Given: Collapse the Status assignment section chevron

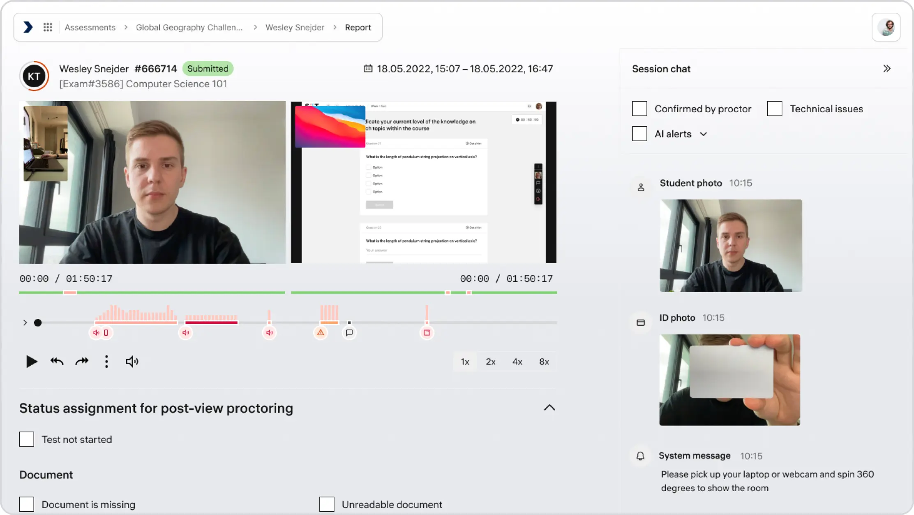Looking at the screenshot, I should pos(549,408).
